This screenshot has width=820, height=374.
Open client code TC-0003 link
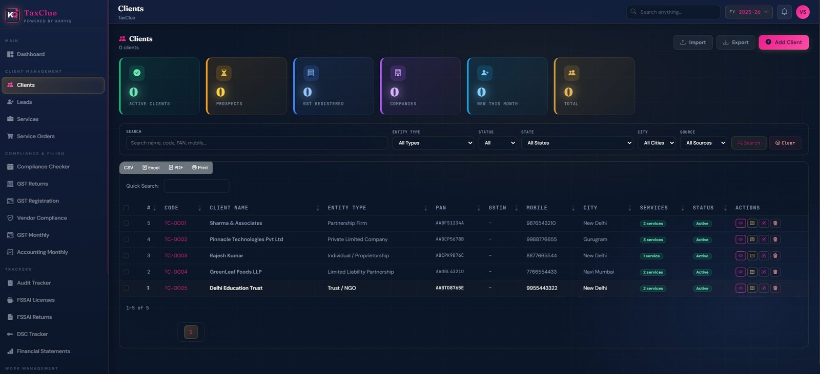[x=176, y=256]
